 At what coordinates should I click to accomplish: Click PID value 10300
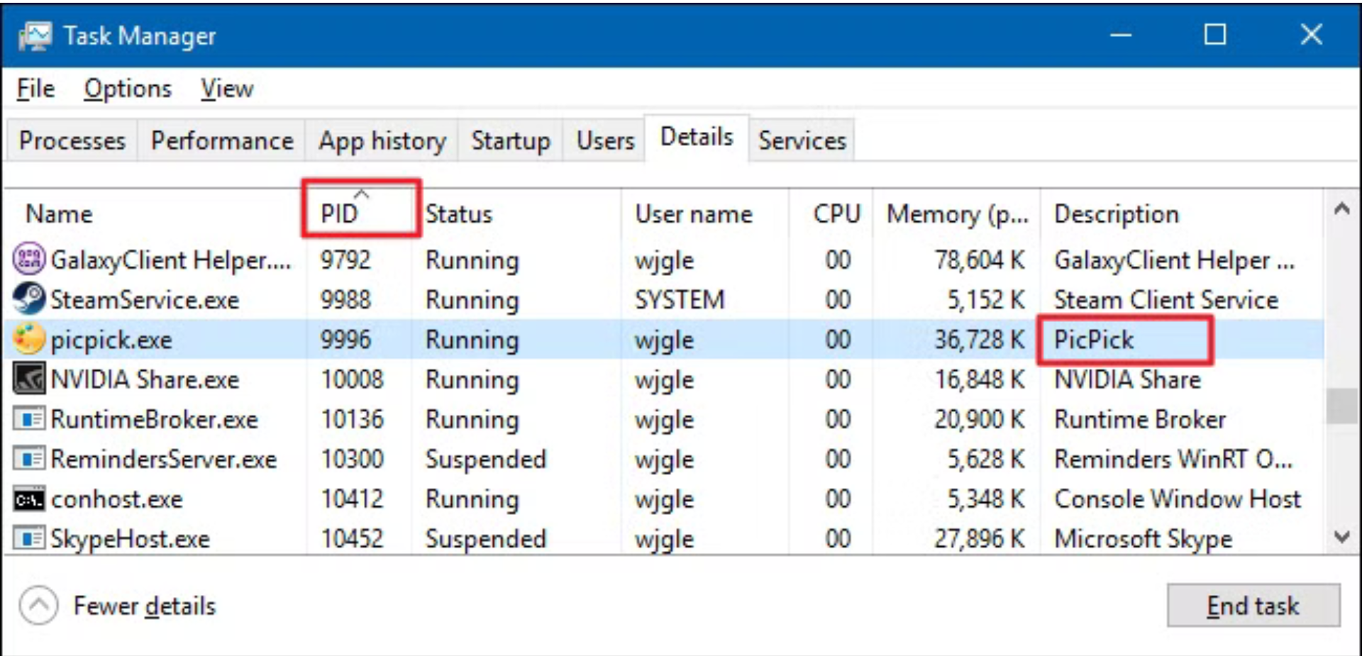tap(352, 459)
